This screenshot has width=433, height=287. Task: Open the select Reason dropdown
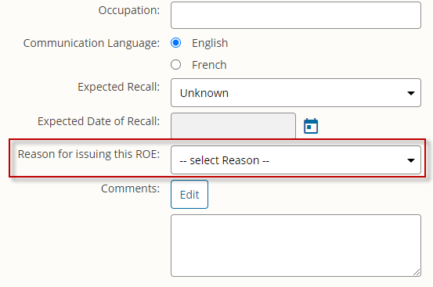296,160
